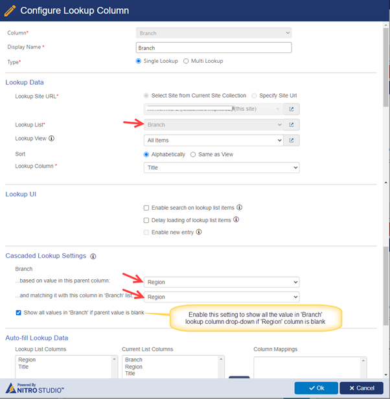Expand the Lookup Column Title dropdown
The width and height of the screenshot is (390, 399).
(x=221, y=167)
